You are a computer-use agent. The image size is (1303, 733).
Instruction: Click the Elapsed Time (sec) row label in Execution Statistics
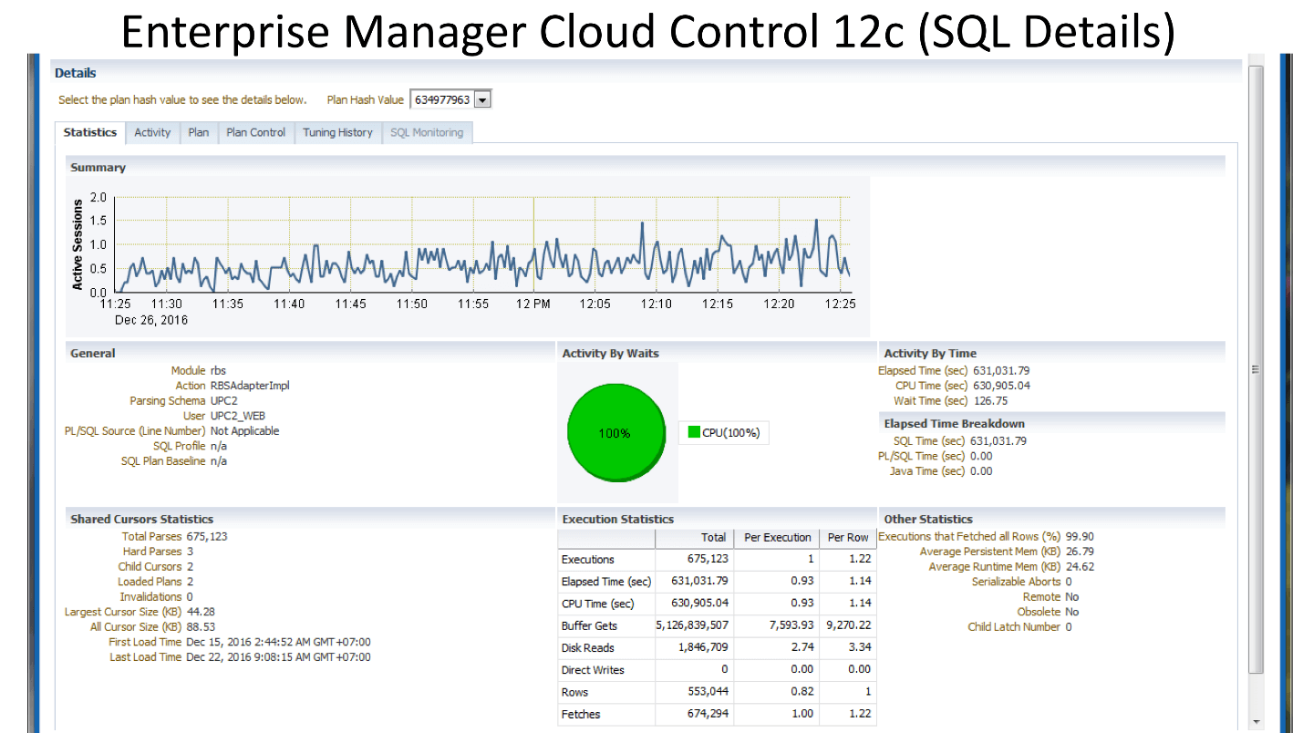pos(606,582)
